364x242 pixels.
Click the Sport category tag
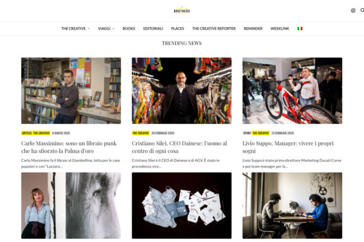(x=247, y=133)
